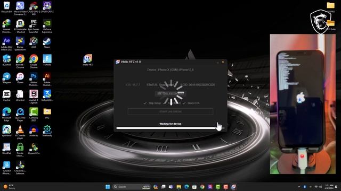Open GeForce Experience desktop icon
Screen dimensions: 341x191
[x=47, y=26]
